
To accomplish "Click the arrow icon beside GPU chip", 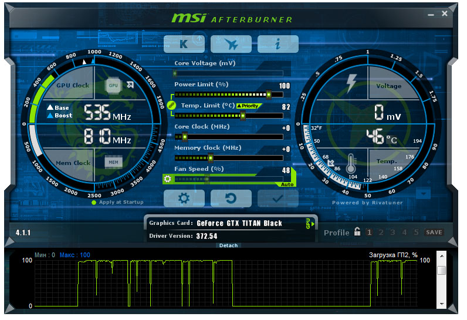I will tap(130, 85).
